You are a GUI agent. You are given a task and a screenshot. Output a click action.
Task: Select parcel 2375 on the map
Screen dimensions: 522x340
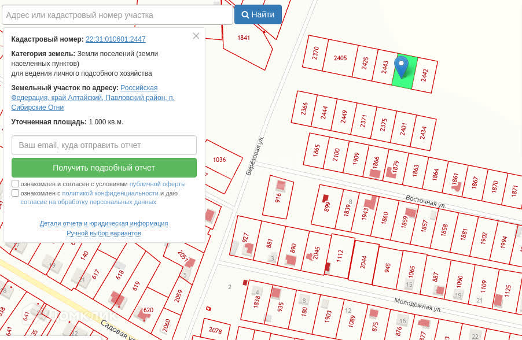pyautogui.click(x=384, y=125)
